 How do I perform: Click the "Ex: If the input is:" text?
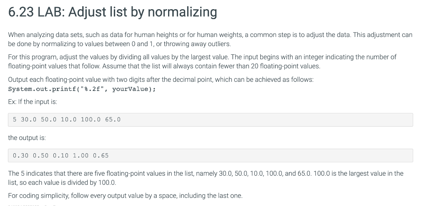[33, 102]
